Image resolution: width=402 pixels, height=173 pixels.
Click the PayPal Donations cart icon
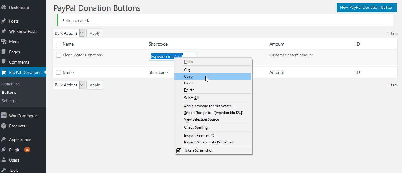(4, 72)
